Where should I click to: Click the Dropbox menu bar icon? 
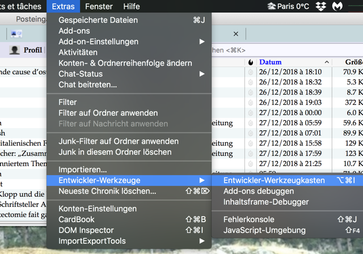(x=321, y=6)
